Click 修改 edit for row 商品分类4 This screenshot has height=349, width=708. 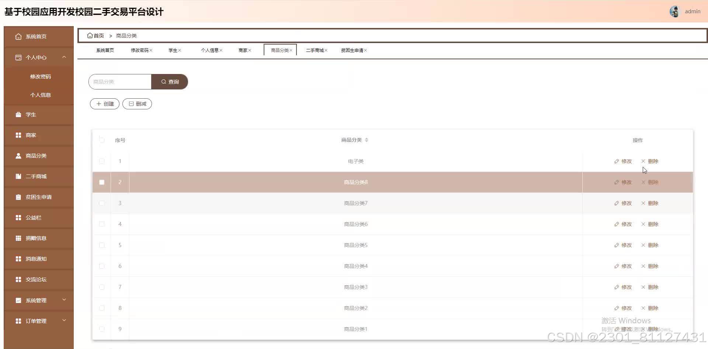623,266
